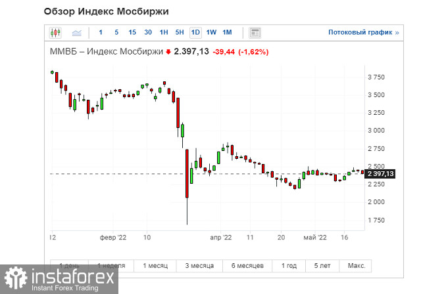Click the 3 500 price axis label
Viewport: 444px width, 294px height.
click(376, 95)
